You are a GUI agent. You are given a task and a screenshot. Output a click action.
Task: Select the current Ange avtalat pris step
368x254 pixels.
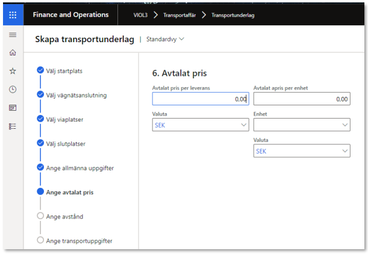69,192
